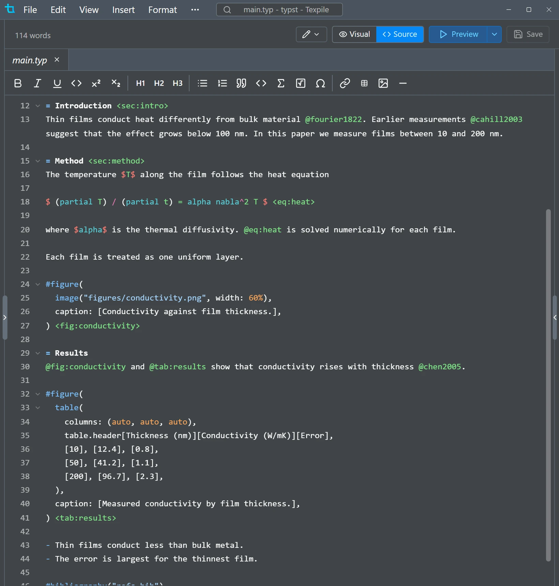The height and width of the screenshot is (586, 559).
Task: Insert a numbered list
Action: [x=222, y=83]
